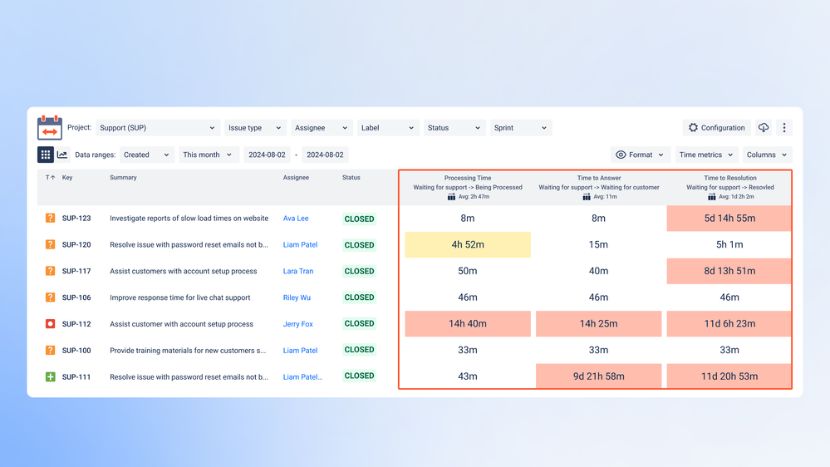Click the yellow 4h 52m cell

click(x=468, y=244)
